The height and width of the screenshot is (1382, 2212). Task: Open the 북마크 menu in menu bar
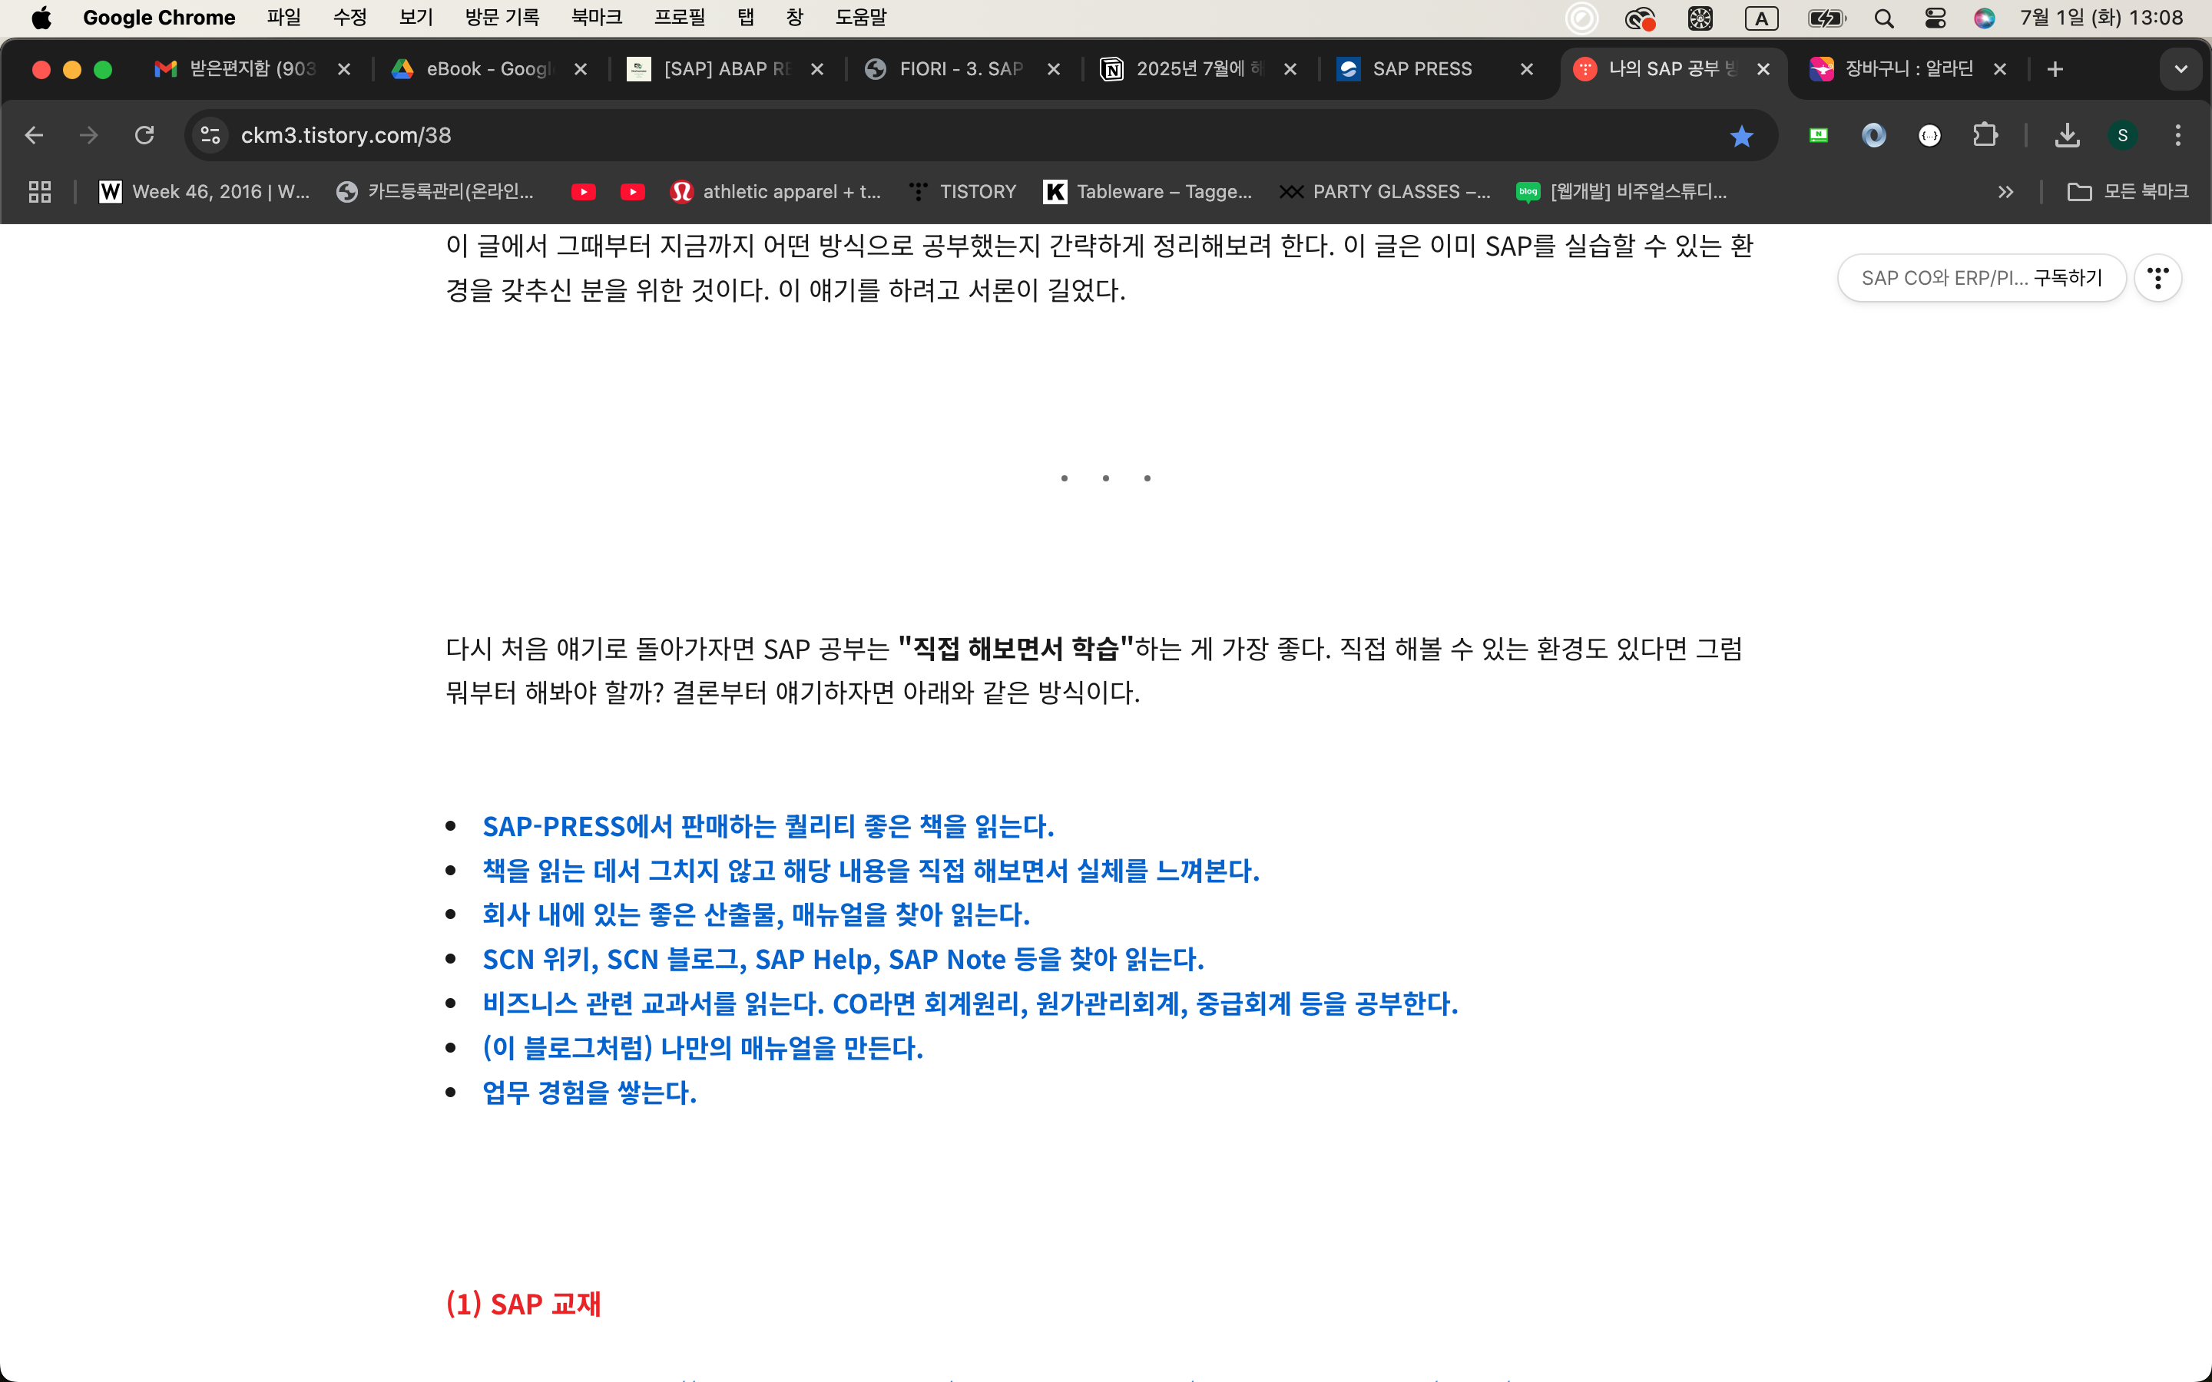(x=596, y=18)
